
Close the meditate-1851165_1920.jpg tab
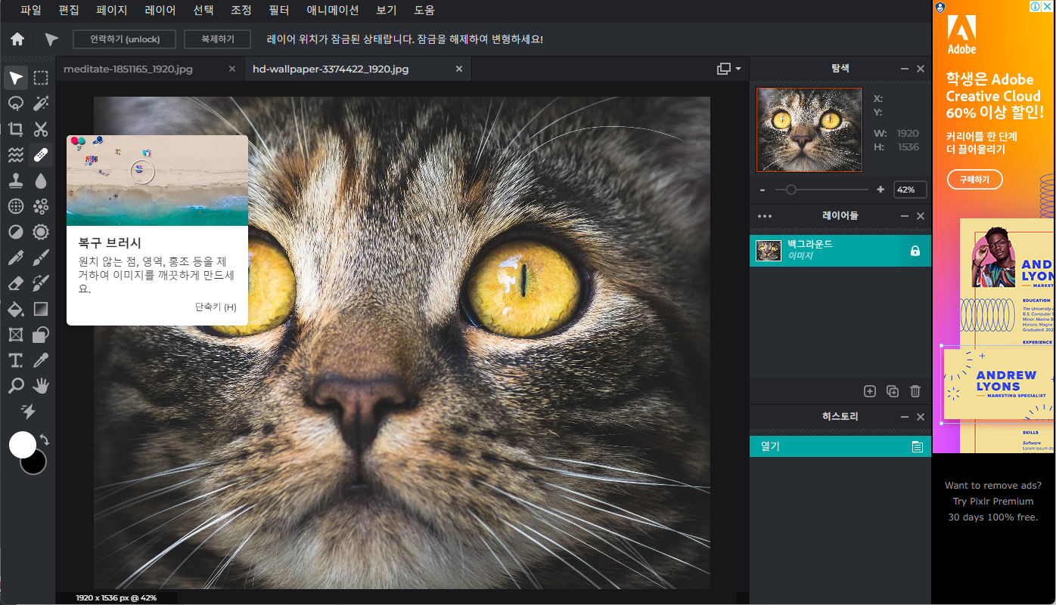point(232,69)
